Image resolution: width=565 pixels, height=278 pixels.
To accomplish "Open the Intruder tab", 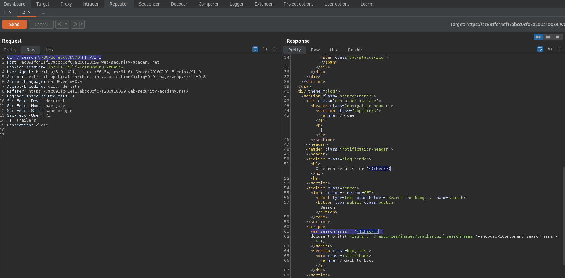I will tap(91, 4).
